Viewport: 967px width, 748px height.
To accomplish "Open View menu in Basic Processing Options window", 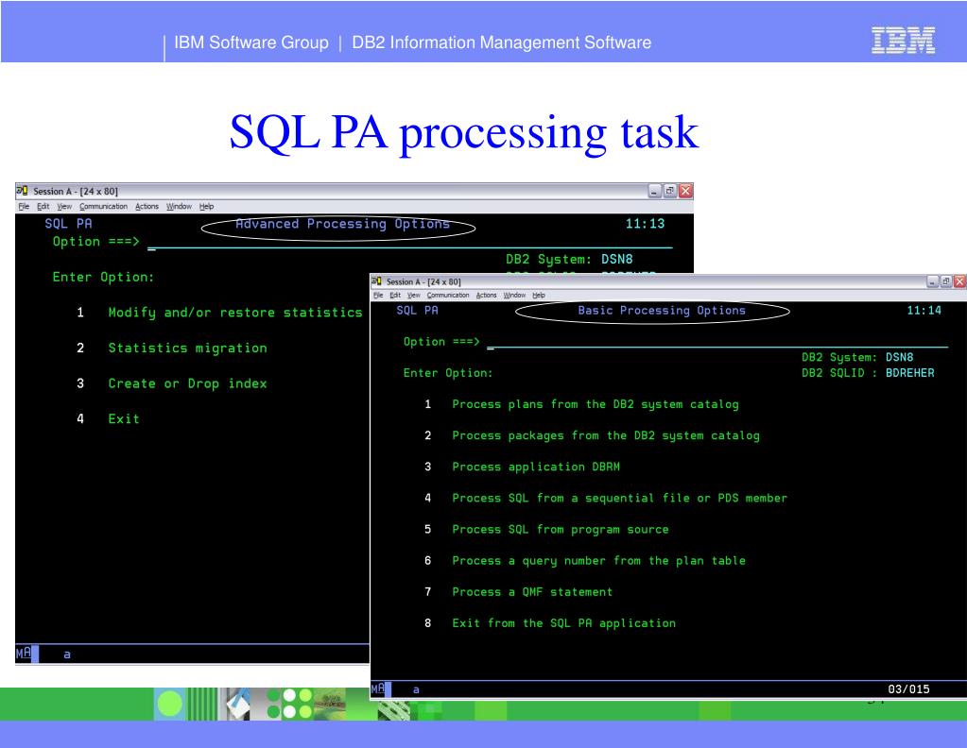I will (x=414, y=295).
